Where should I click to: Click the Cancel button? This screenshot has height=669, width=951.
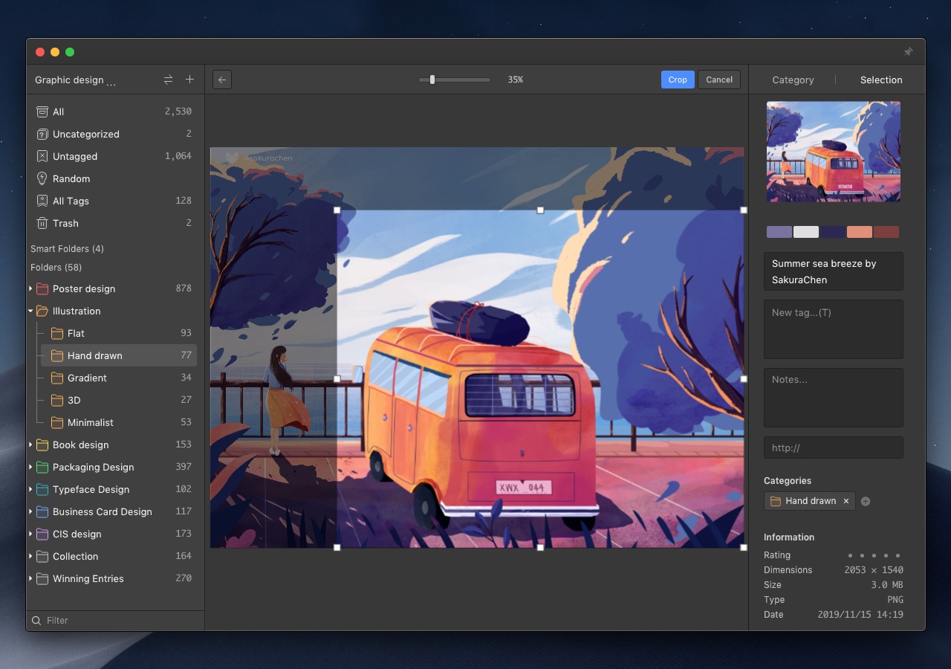point(719,80)
